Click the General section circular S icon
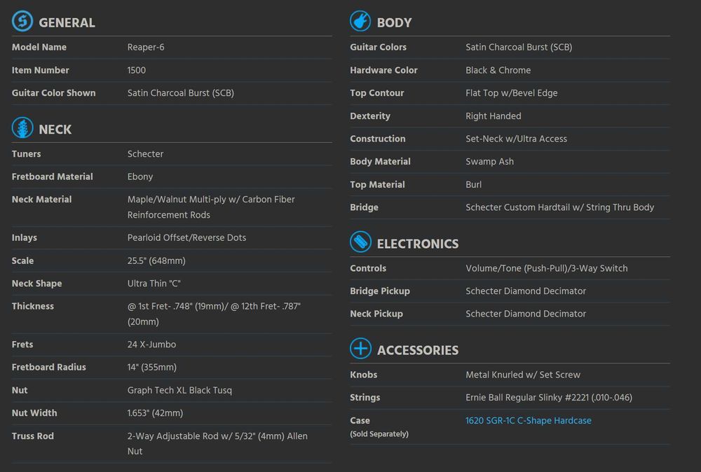 pyautogui.click(x=22, y=21)
